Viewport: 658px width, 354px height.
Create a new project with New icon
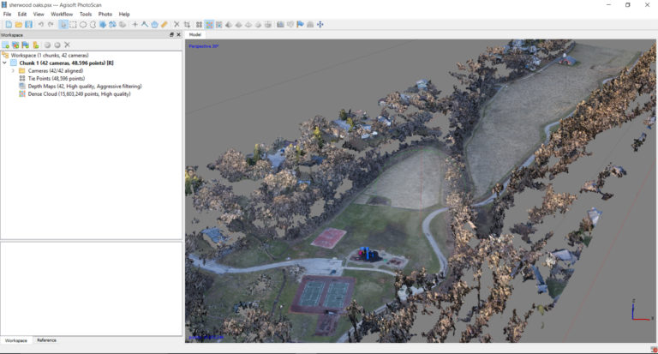pyautogui.click(x=9, y=24)
